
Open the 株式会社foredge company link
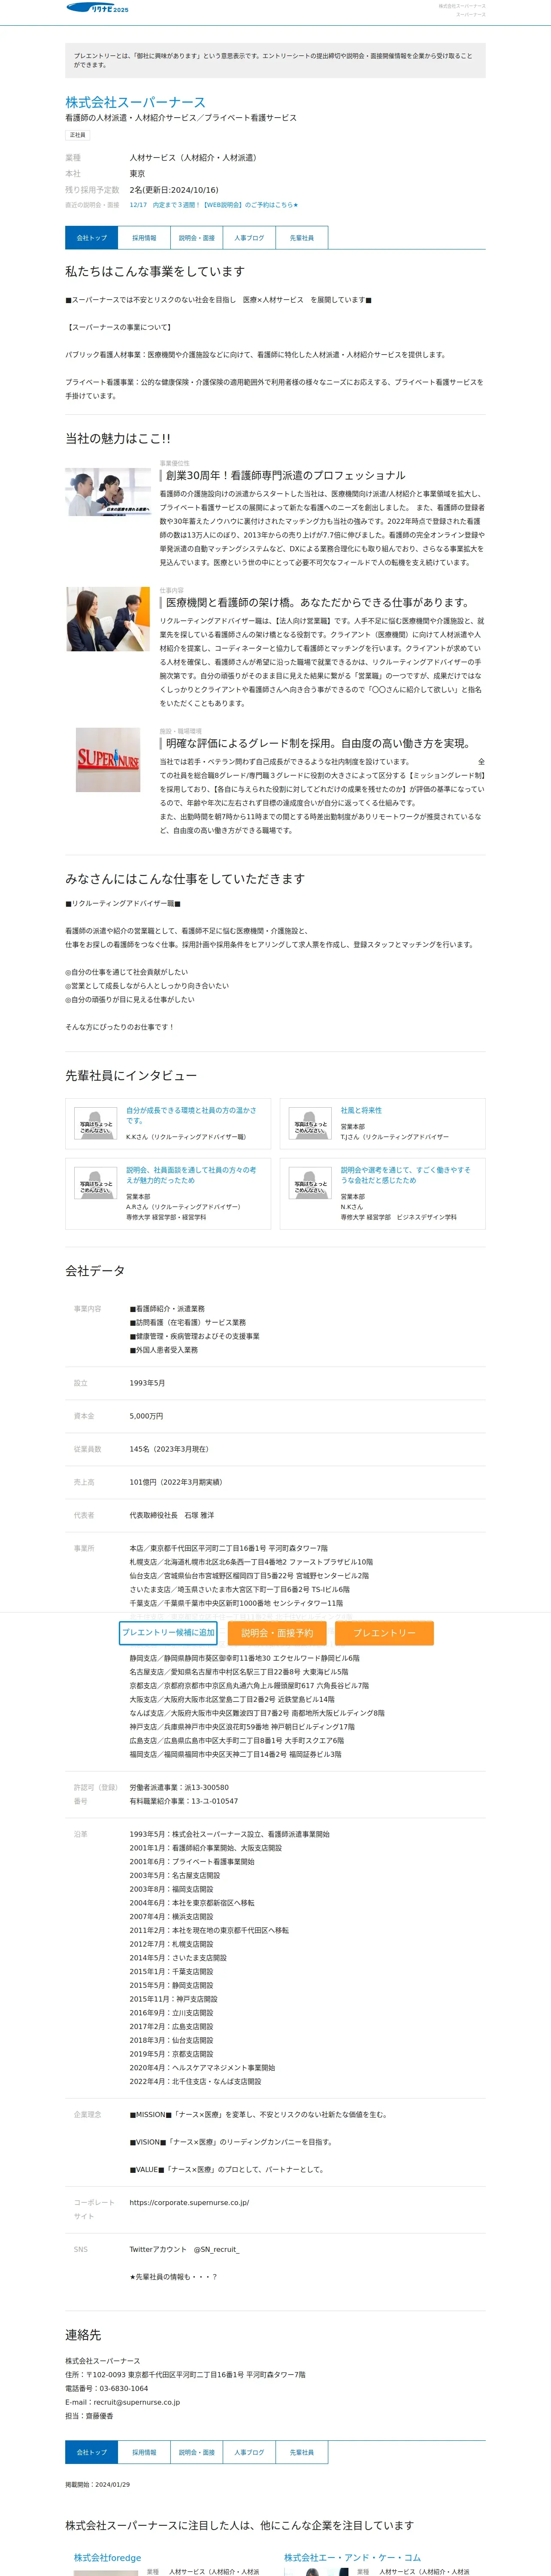[x=107, y=2557]
